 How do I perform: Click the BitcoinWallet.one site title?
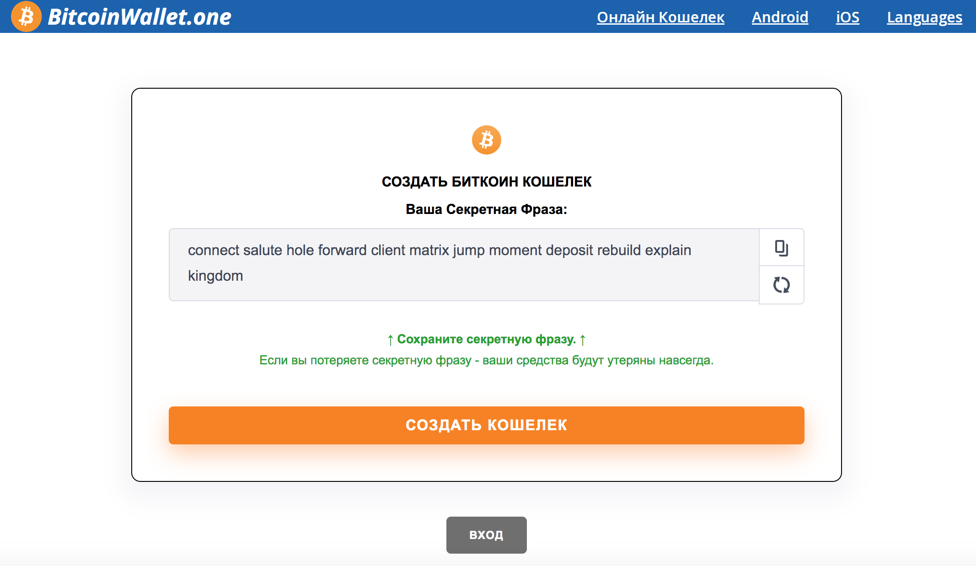139,17
